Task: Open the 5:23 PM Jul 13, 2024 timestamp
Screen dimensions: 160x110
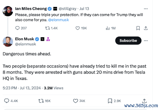Action: pos(22,88)
